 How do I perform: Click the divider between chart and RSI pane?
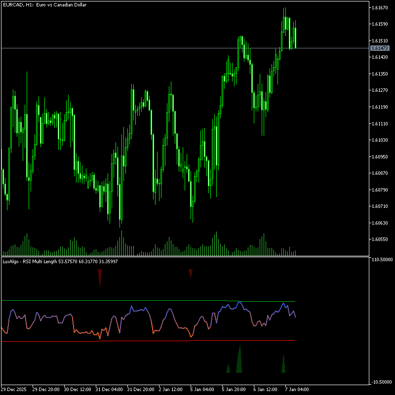point(185,256)
